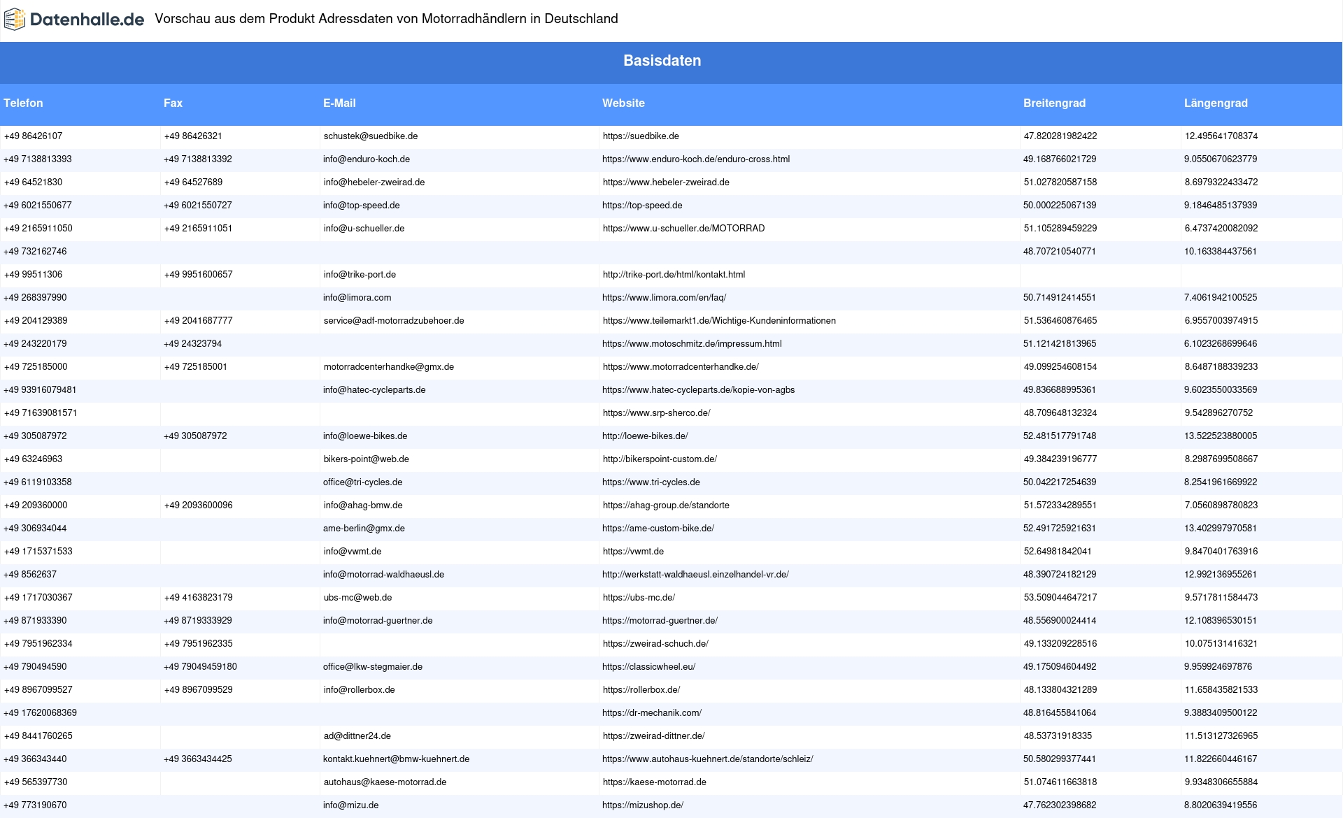Click website ahag-group.de/standorte
This screenshot has height=818, width=1343.
click(666, 505)
